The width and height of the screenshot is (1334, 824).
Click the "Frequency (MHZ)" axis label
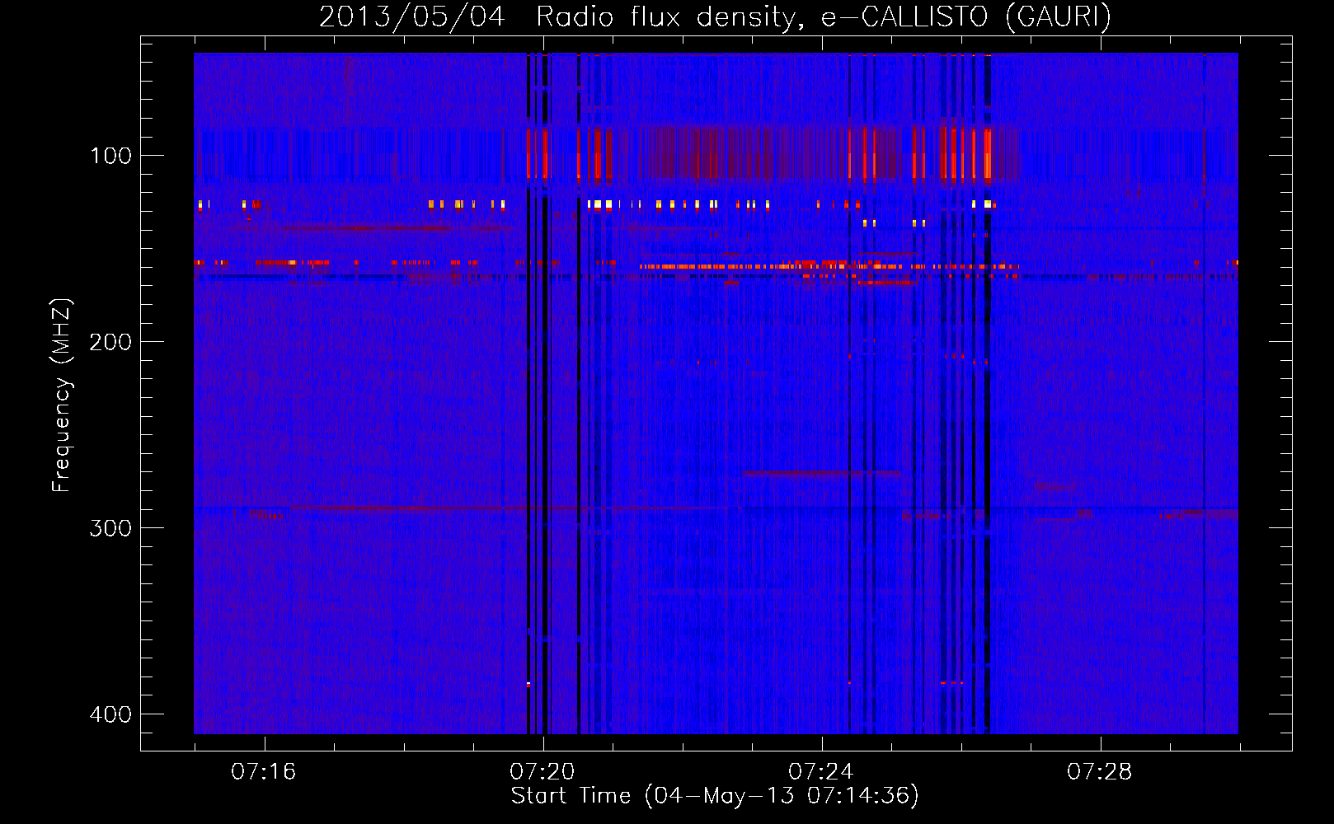click(62, 395)
